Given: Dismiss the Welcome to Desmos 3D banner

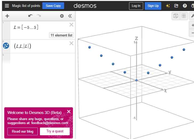Looking at the screenshot, I should tap(69, 112).
